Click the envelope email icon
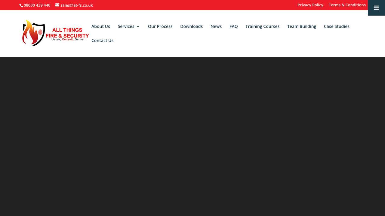The image size is (385, 216). [x=57, y=5]
